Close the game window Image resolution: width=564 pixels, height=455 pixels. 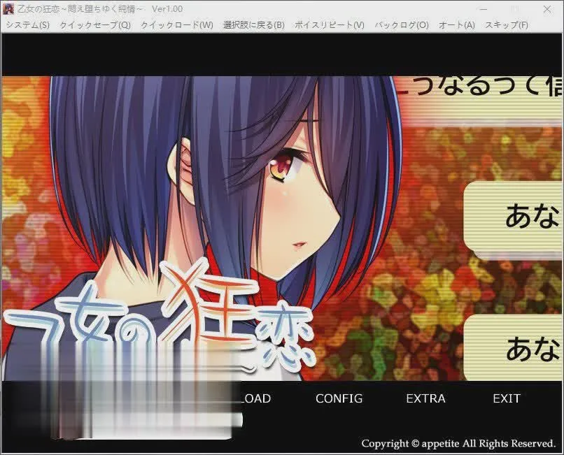[x=547, y=9]
